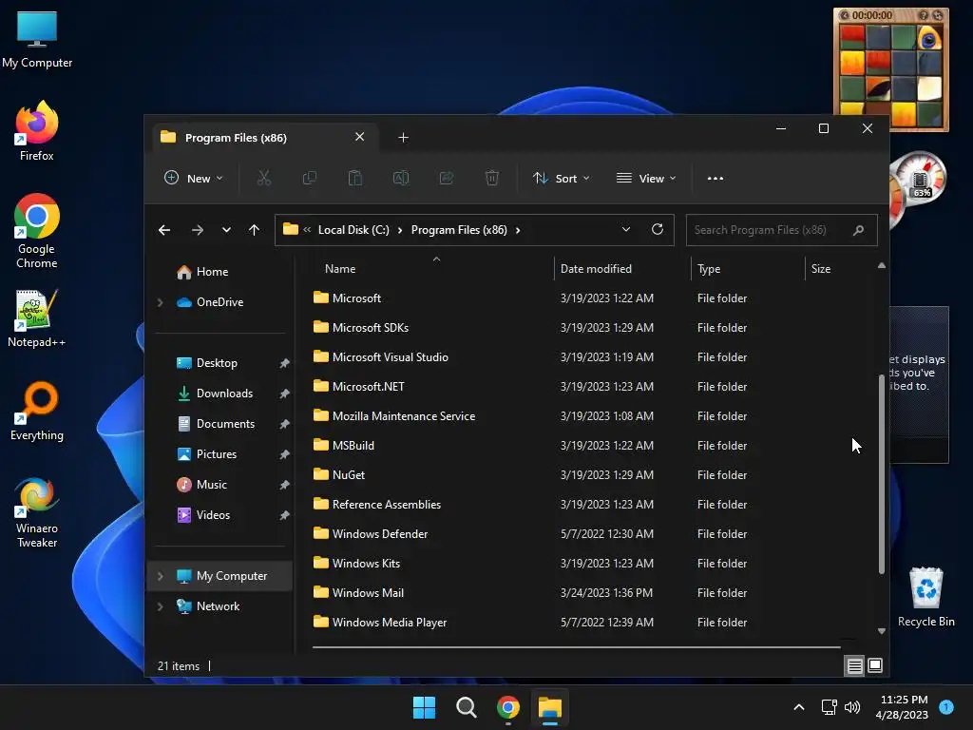The image size is (973, 730).
Task: Select the Everything desktop icon
Action: pyautogui.click(x=37, y=411)
